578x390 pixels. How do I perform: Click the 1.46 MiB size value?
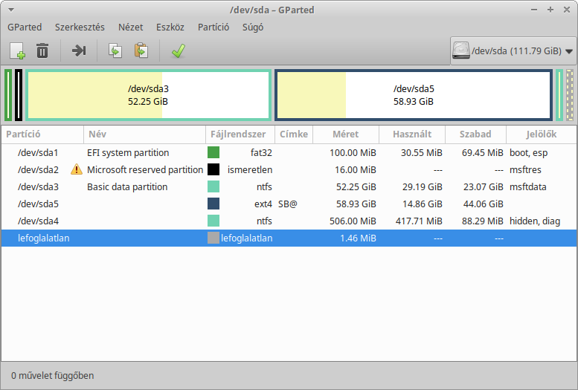click(x=358, y=238)
